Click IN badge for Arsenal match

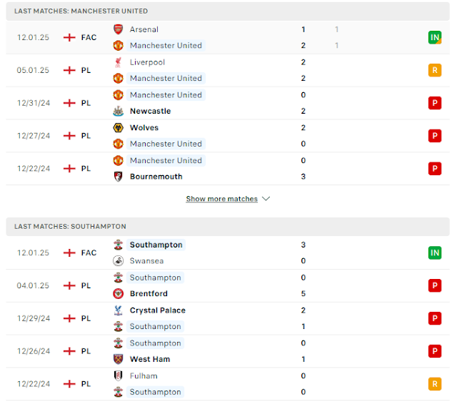click(435, 37)
